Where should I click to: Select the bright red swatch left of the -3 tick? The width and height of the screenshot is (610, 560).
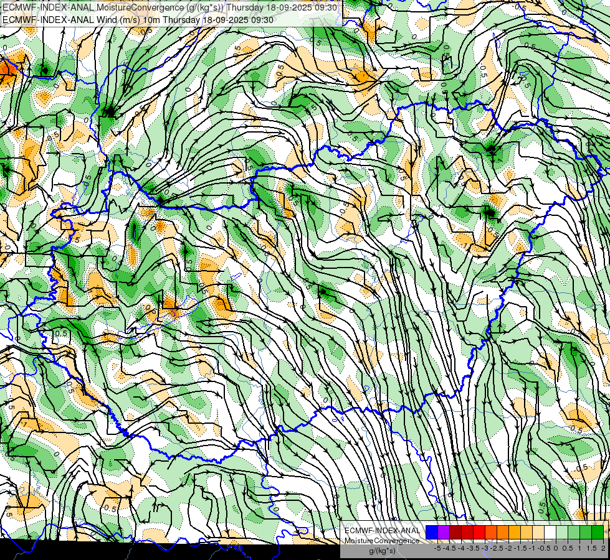(x=479, y=532)
